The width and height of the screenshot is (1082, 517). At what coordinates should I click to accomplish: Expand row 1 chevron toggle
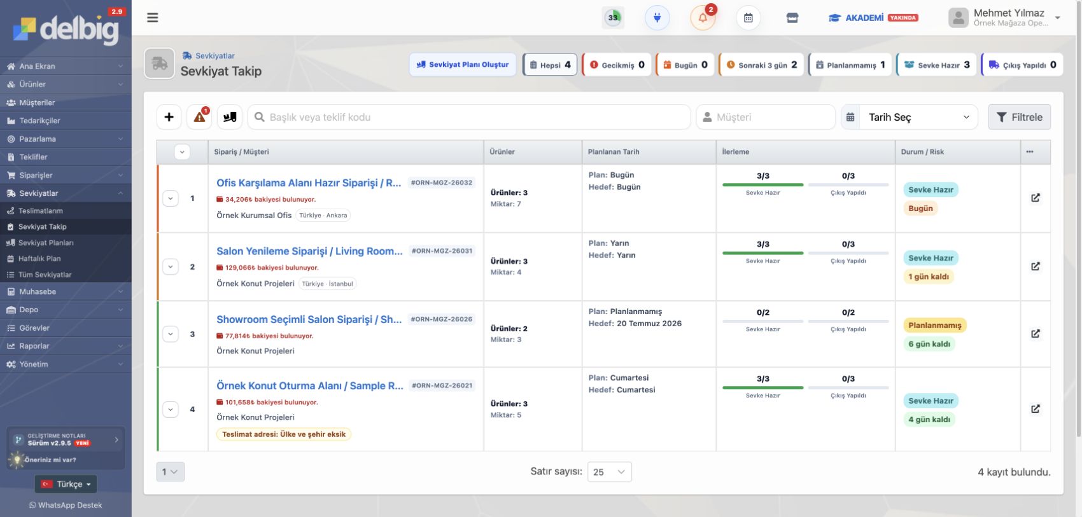tap(171, 198)
